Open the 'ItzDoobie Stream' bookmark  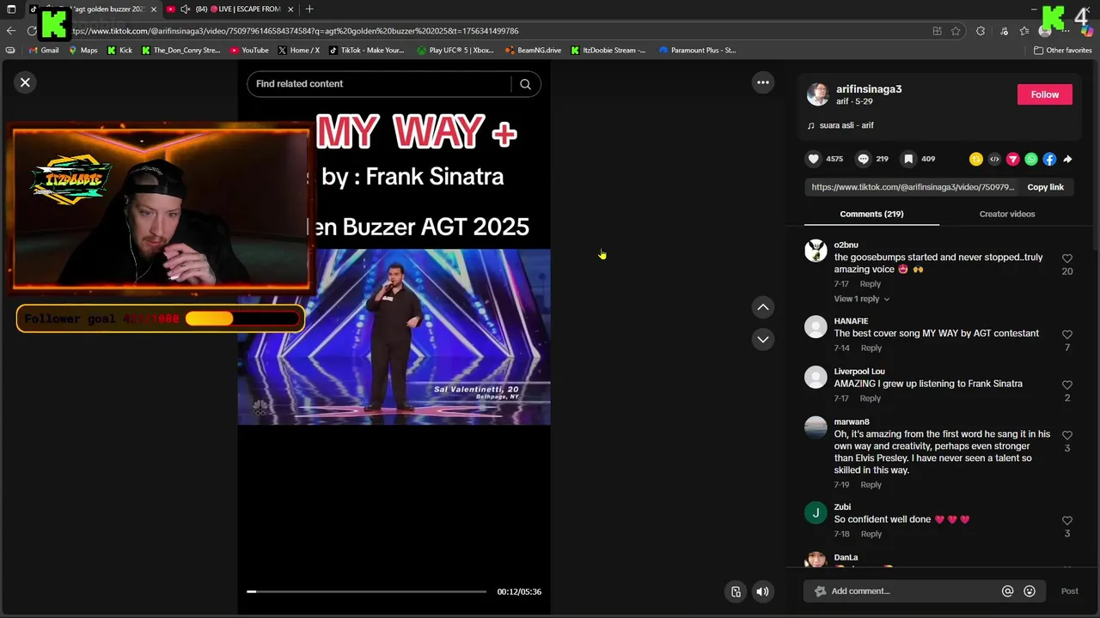pos(608,50)
